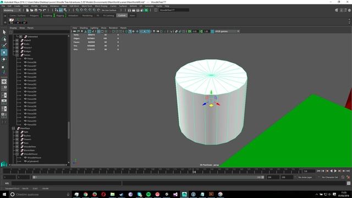This screenshot has height=198, width=352.
Task: Toggle snap to curves
Action: (x=81, y=10)
